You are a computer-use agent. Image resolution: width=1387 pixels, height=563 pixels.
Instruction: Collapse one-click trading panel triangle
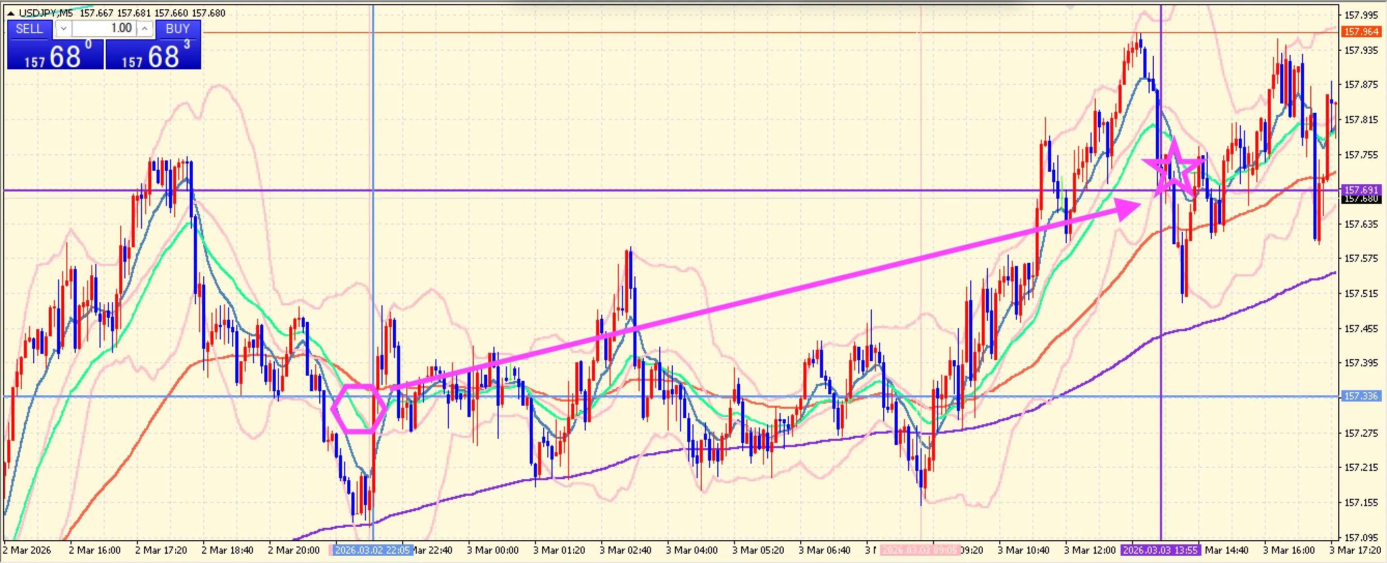tap(11, 13)
